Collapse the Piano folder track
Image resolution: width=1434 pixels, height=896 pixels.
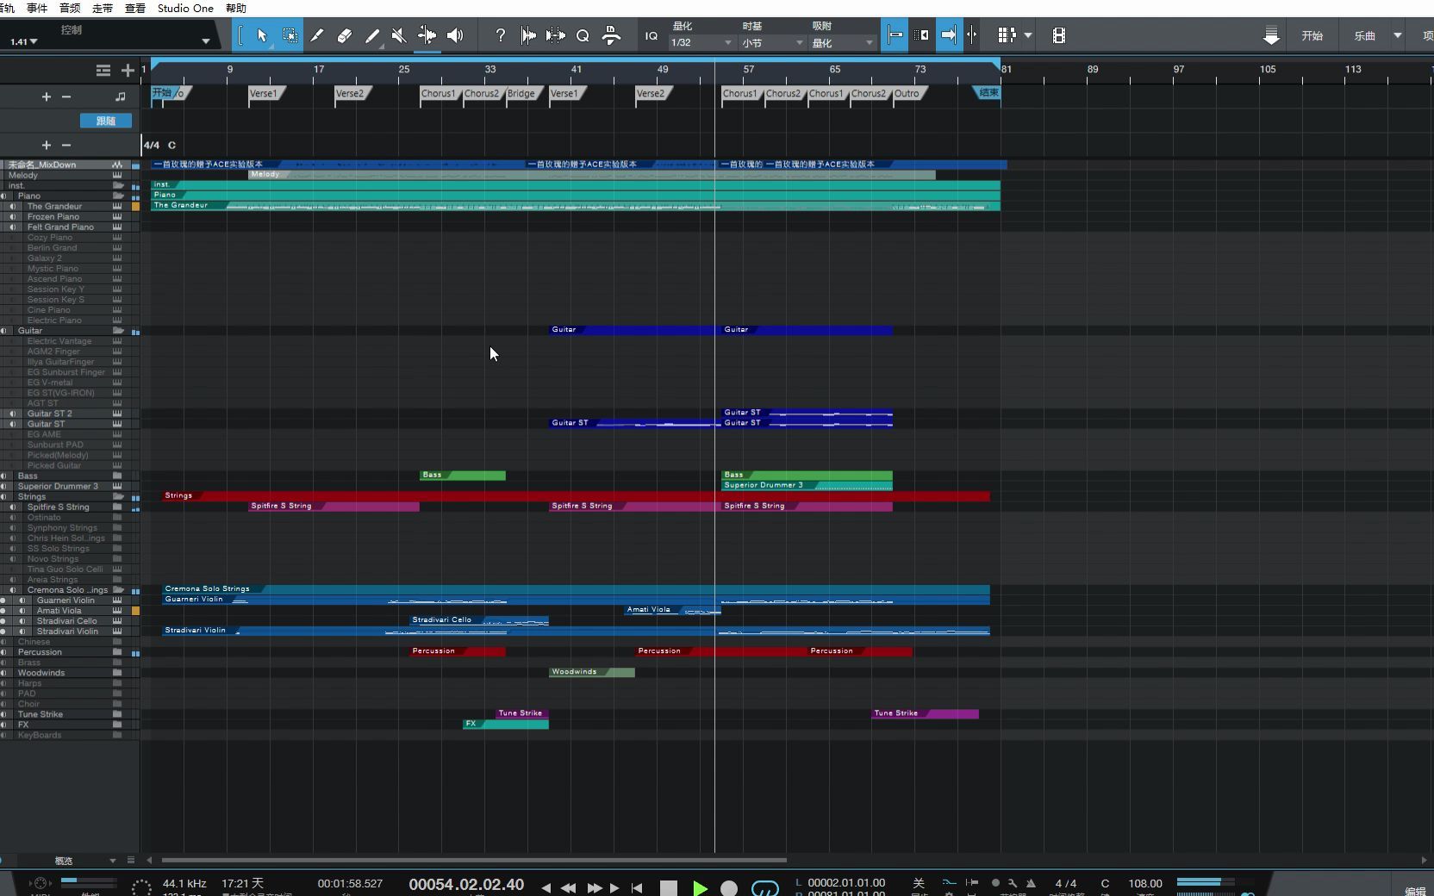118,196
